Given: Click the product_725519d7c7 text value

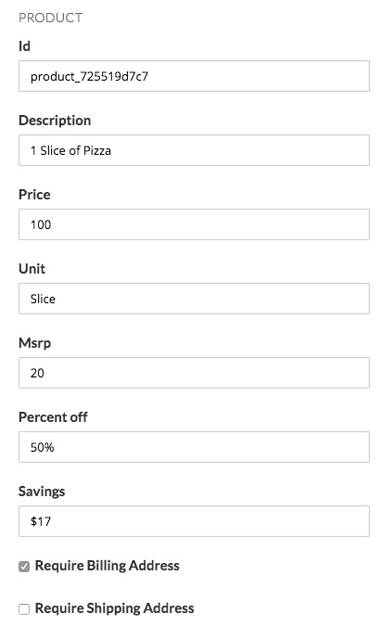Looking at the screenshot, I should (89, 76).
